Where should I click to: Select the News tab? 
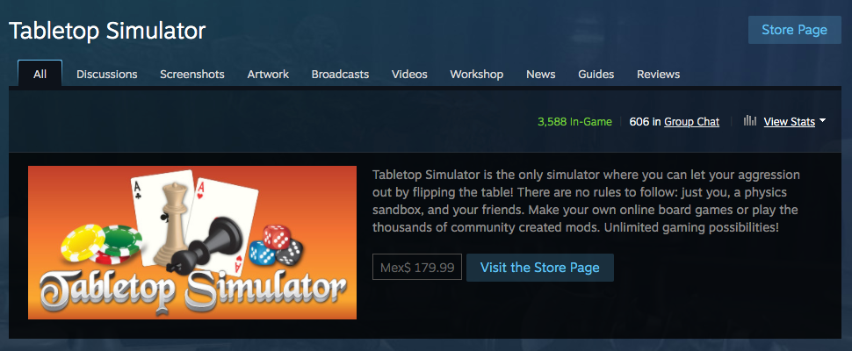point(541,75)
